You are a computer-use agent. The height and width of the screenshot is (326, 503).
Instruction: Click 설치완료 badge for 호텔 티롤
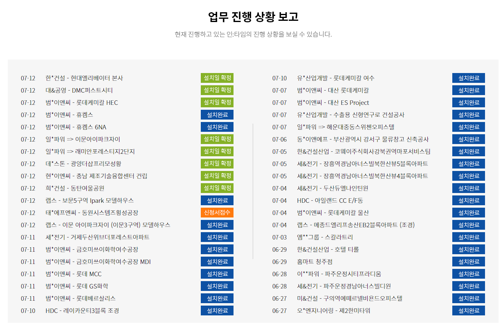(x=469, y=249)
